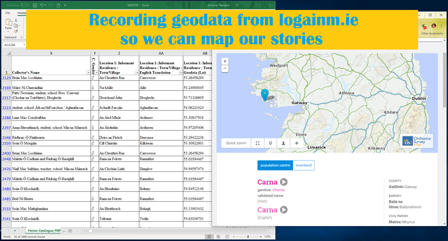The height and width of the screenshot is (241, 448).
Task: Click the fullscreen icon beside Quick zoom
Action: coord(258,143)
